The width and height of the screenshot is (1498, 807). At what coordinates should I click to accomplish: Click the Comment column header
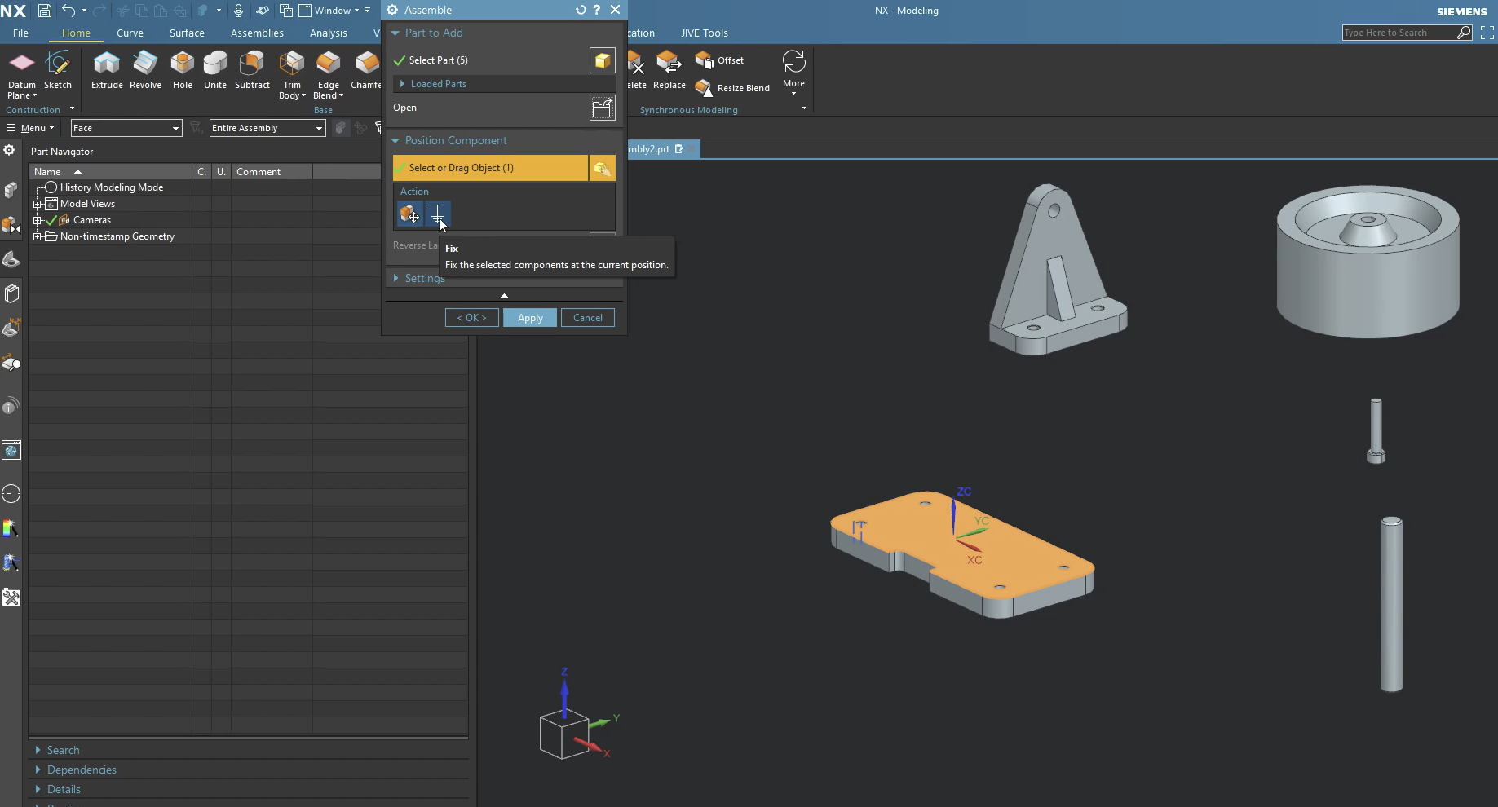[272, 172]
